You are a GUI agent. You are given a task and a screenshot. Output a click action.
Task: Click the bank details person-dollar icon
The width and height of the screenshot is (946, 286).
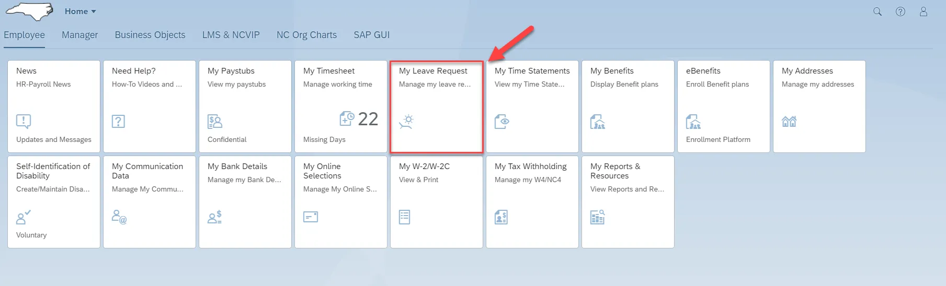[215, 217]
